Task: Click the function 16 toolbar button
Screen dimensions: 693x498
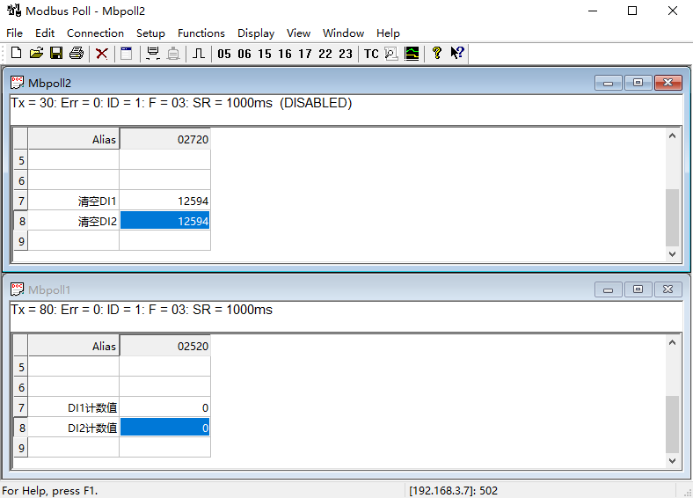Action: pos(285,54)
